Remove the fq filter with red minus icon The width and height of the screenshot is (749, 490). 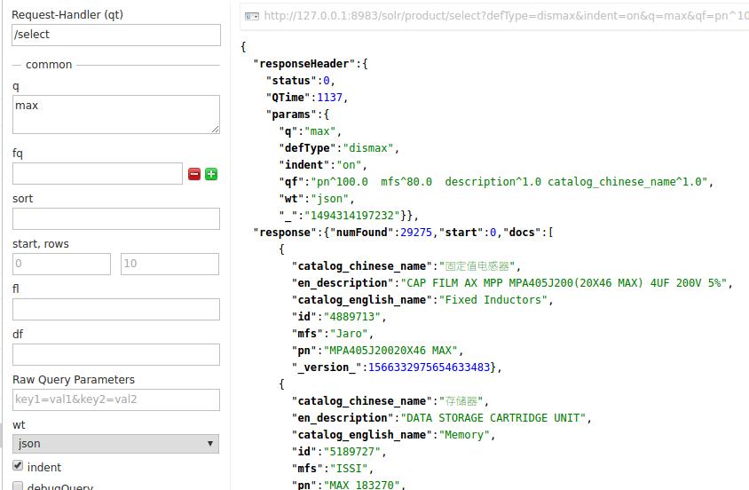coord(194,174)
